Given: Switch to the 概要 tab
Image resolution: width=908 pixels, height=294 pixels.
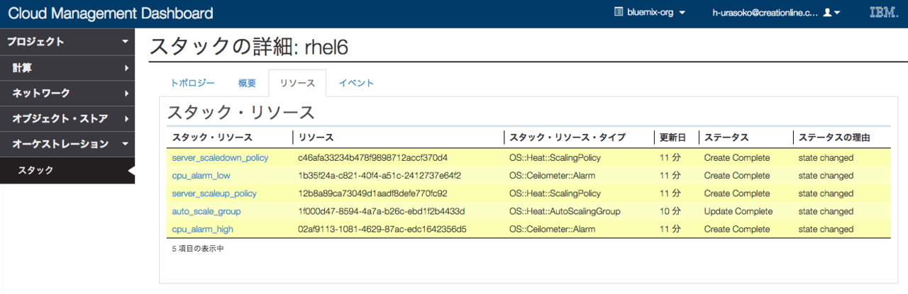Looking at the screenshot, I should pos(247,83).
